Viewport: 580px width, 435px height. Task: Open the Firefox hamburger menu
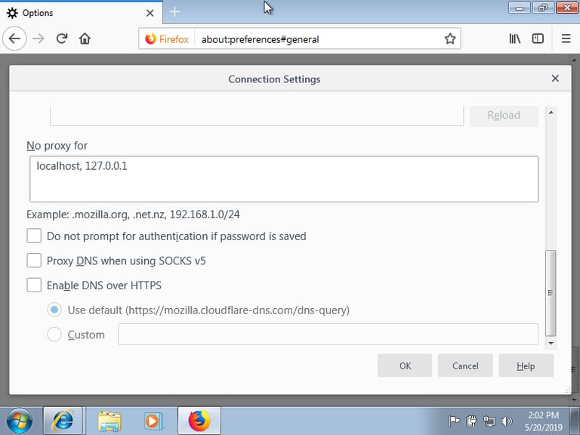point(566,39)
